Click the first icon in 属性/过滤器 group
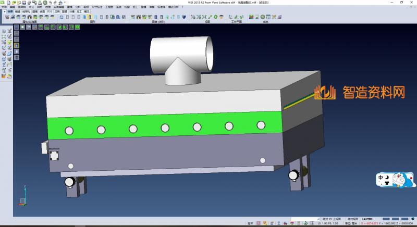Viewport: 417px width, 227px height. click(x=6, y=17)
